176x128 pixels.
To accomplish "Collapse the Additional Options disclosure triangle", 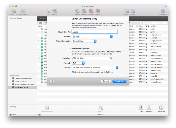I will click(70, 48).
